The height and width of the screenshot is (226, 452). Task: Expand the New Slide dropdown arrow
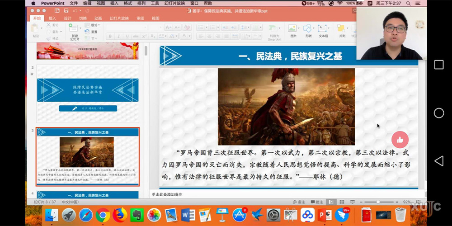(x=80, y=28)
